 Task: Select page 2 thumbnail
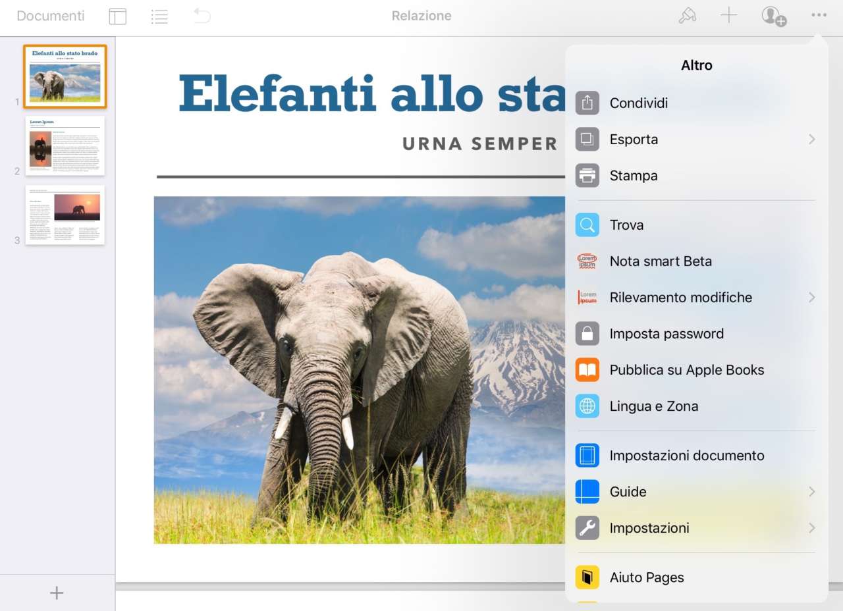point(65,146)
